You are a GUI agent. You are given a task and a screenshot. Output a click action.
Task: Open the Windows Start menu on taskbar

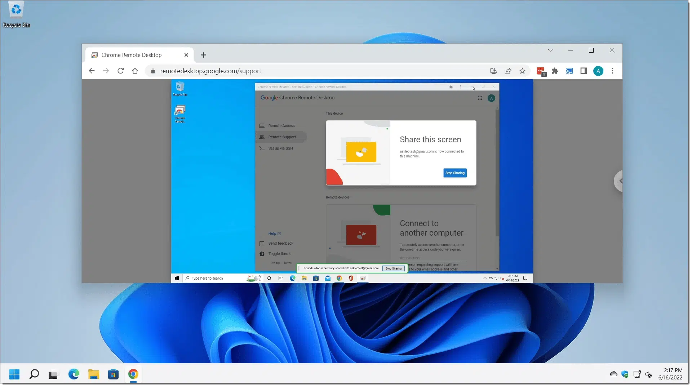click(14, 374)
